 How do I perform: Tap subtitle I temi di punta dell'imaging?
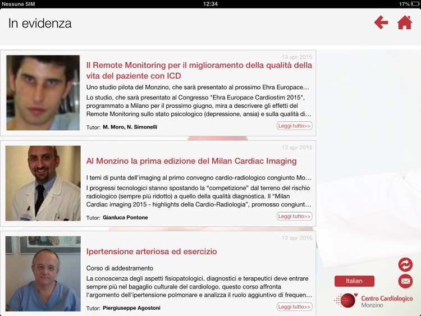(199, 178)
